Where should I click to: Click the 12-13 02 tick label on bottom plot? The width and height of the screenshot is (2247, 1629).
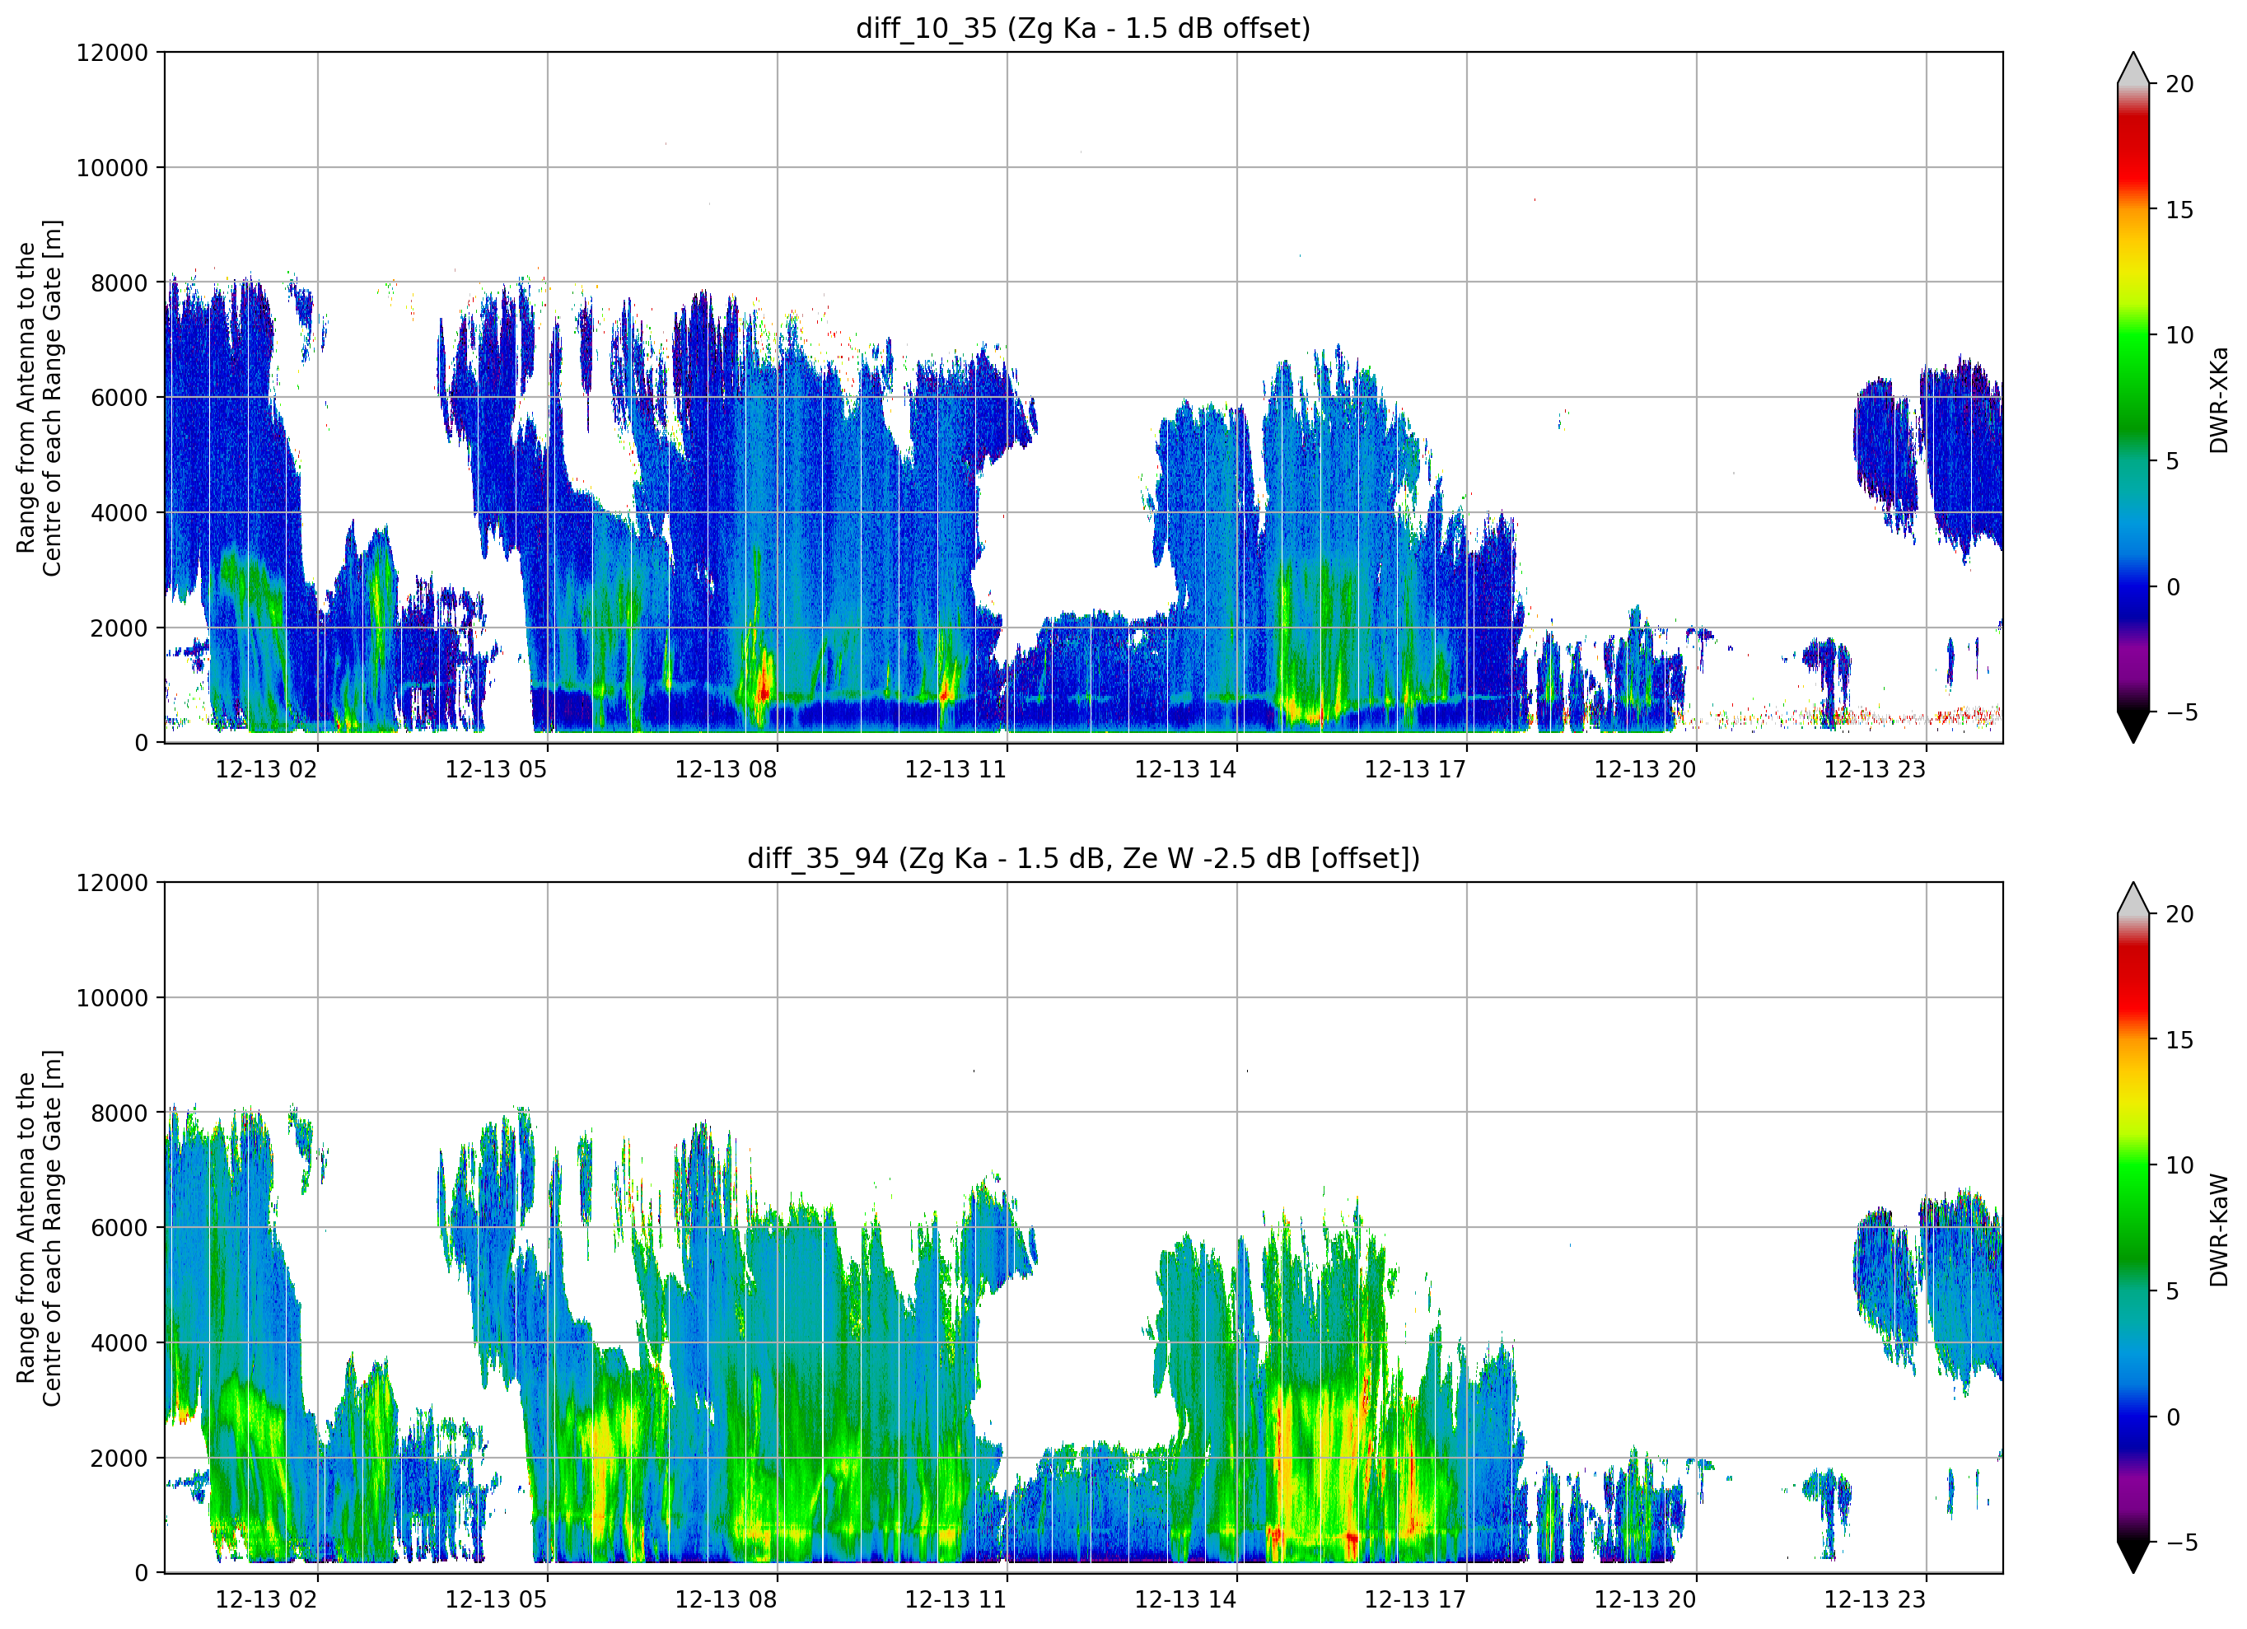coord(267,1599)
